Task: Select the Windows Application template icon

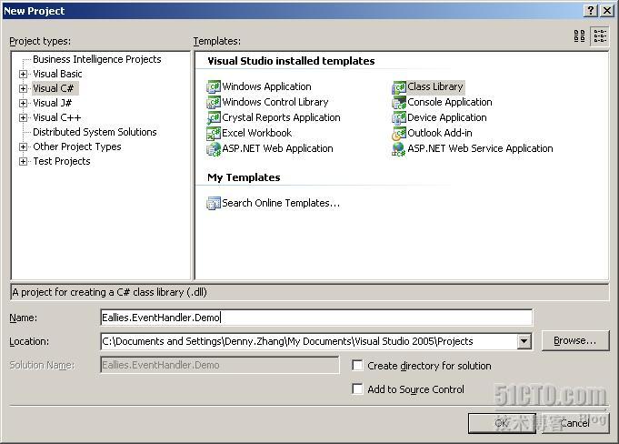Action: point(214,86)
